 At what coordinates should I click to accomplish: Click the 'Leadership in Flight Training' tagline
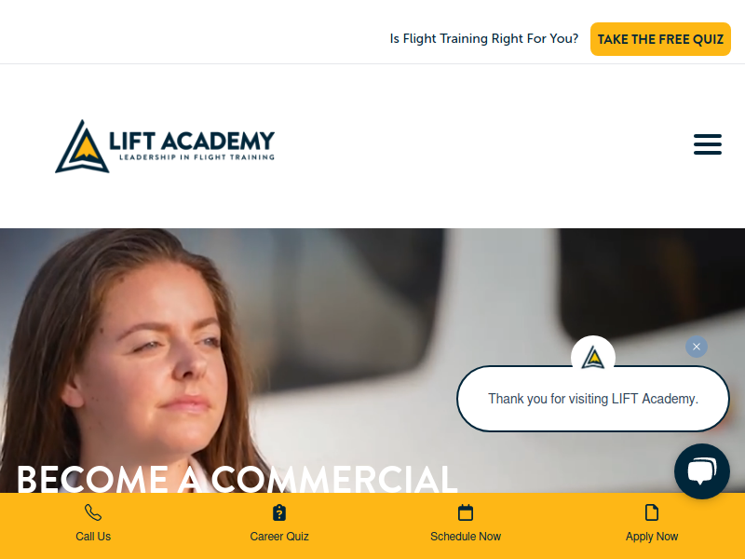click(x=196, y=157)
